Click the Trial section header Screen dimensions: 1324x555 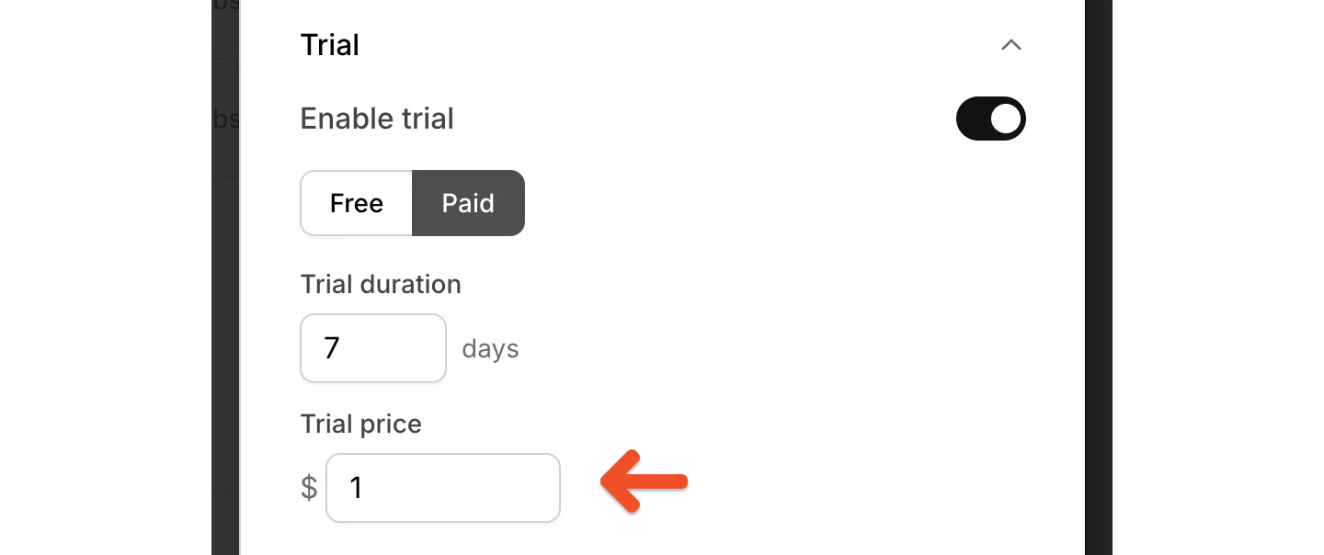click(x=329, y=44)
